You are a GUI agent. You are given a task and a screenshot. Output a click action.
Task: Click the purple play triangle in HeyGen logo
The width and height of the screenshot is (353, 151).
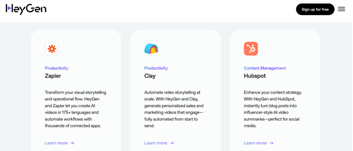click(x=9, y=8)
